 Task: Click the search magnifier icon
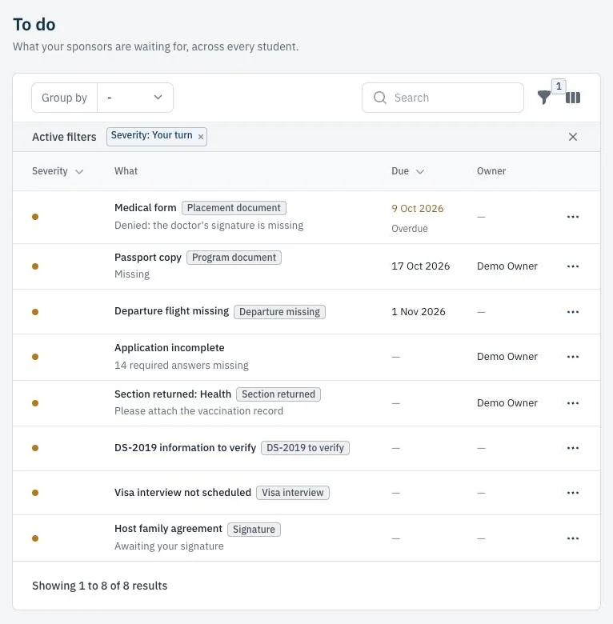tap(380, 98)
